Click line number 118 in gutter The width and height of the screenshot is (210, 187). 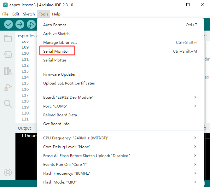[25, 101]
